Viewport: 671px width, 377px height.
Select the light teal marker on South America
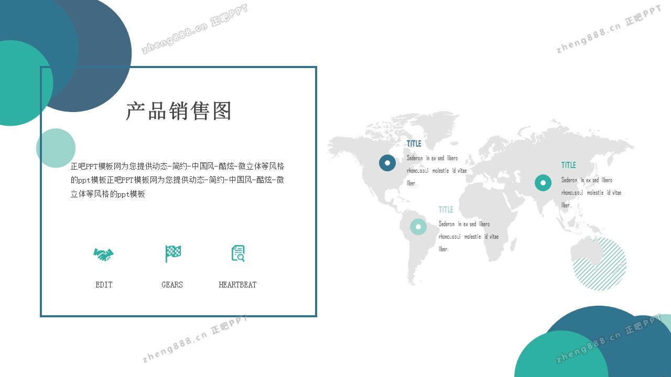point(418,227)
